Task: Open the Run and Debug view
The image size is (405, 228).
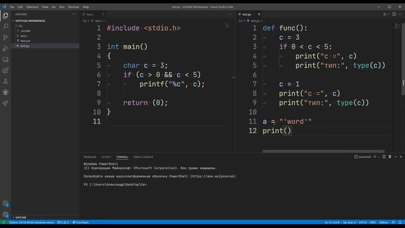Action: 6,48
